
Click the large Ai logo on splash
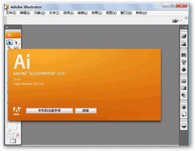click(x=22, y=62)
